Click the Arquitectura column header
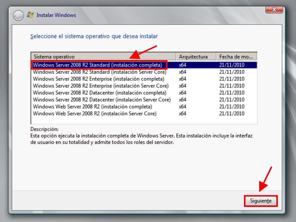Screen dimensions: 296x222 click(196, 57)
